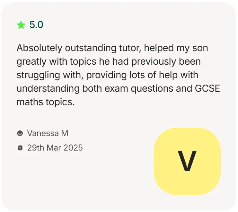
Task: Click the phrase "exam questions"
Action: (x=139, y=89)
